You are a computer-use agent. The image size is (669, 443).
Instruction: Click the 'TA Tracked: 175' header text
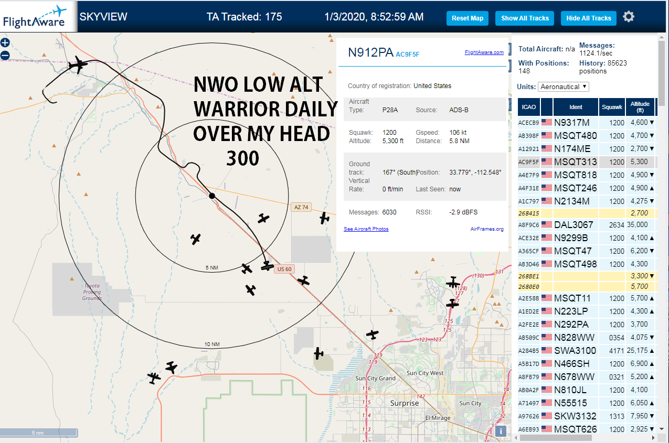coord(245,17)
